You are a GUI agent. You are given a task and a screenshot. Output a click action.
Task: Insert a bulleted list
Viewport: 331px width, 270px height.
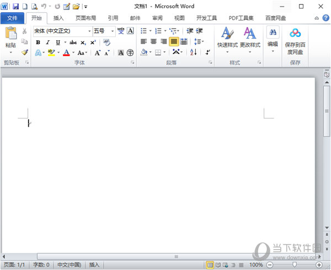(144, 31)
